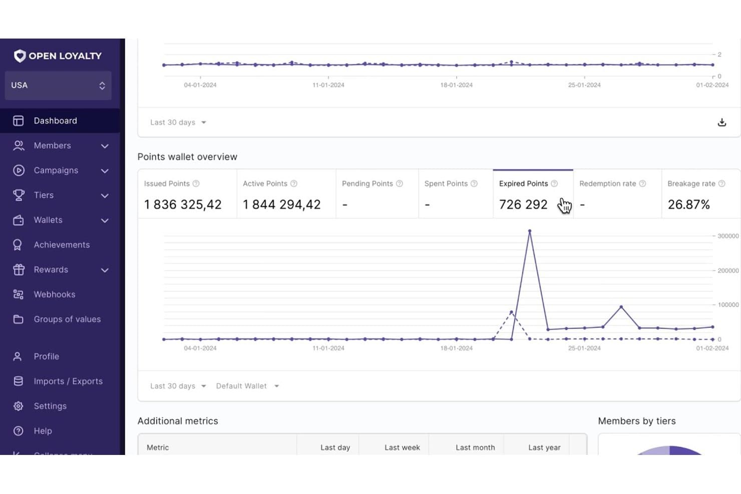
Task: Select the Spent Points tab
Action: coord(456,194)
